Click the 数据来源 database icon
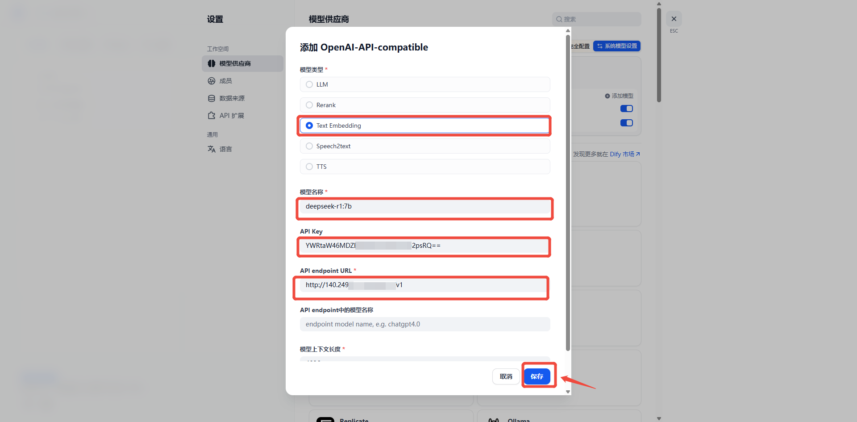This screenshot has height=422, width=857. (x=212, y=98)
